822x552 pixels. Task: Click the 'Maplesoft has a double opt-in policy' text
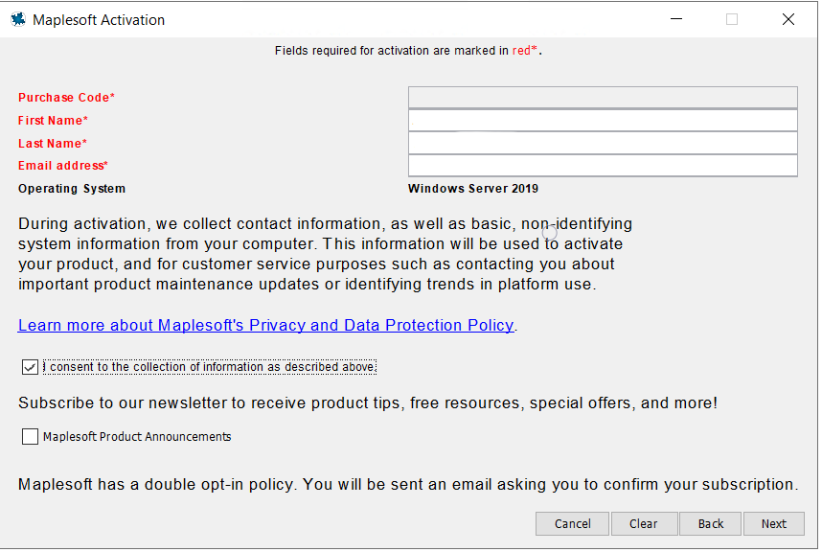pos(408,484)
